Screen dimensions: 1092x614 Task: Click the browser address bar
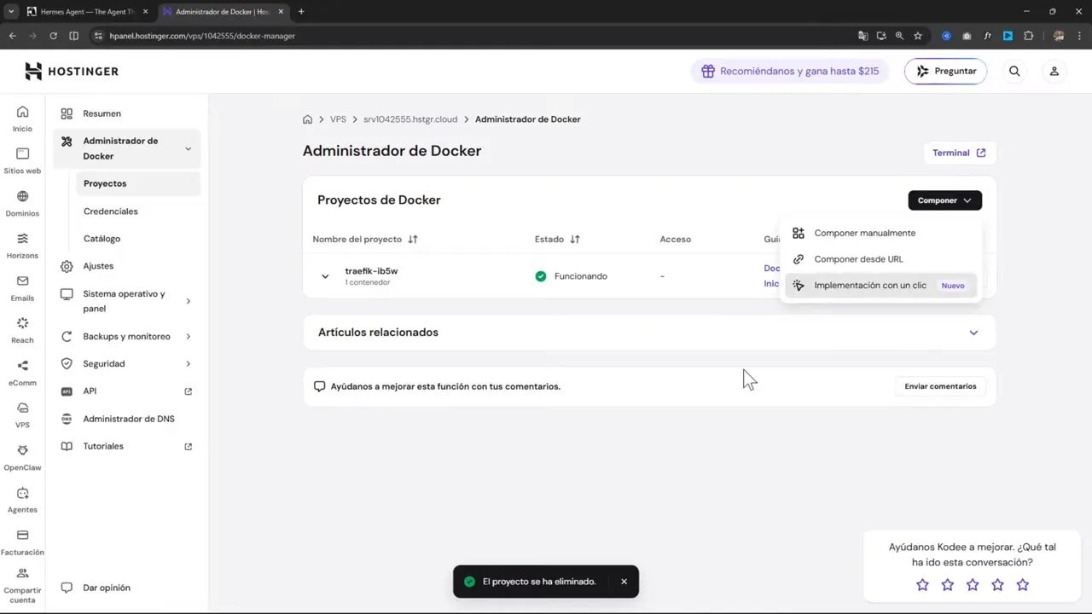click(x=469, y=36)
